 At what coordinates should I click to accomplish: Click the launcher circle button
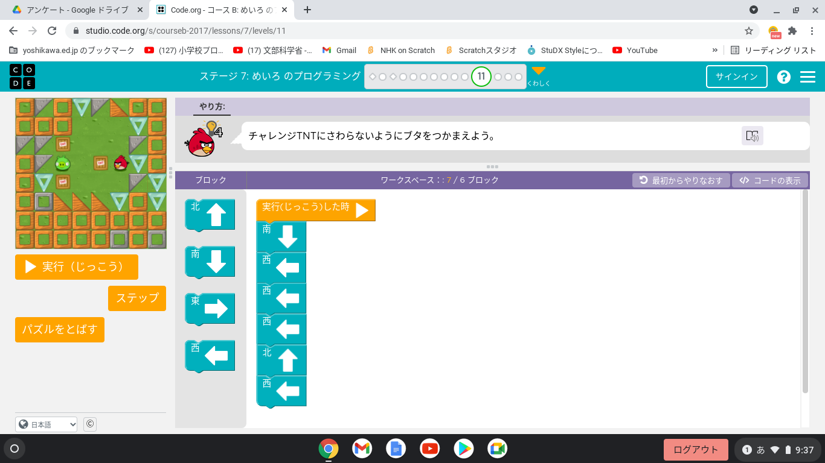click(14, 449)
